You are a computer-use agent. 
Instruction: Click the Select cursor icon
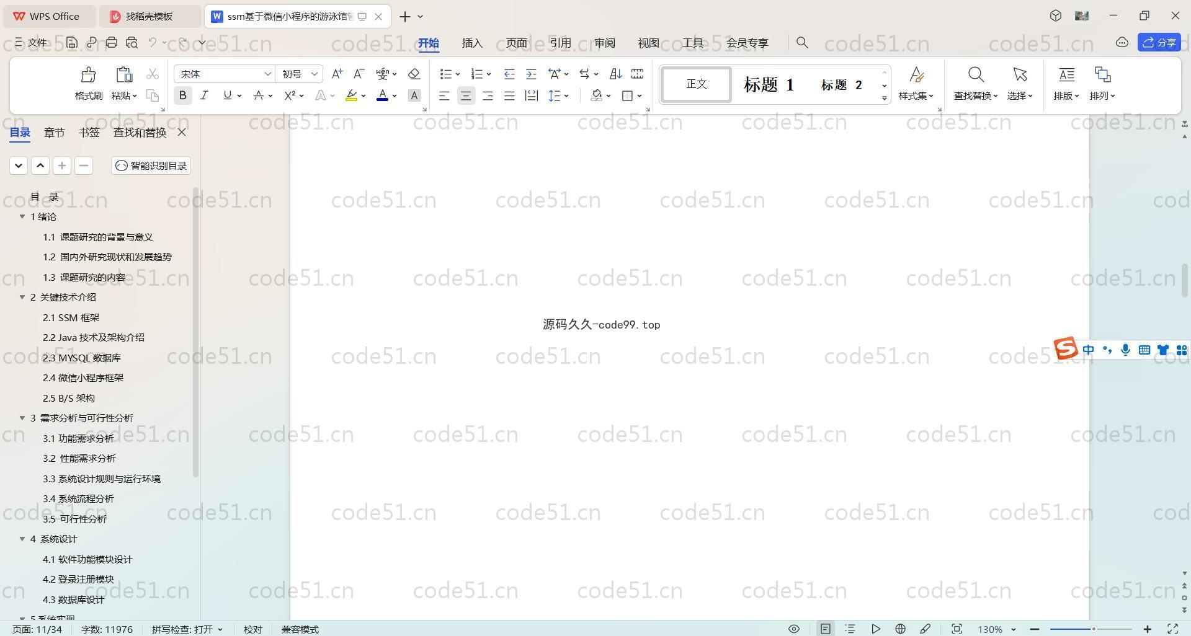coord(1020,75)
